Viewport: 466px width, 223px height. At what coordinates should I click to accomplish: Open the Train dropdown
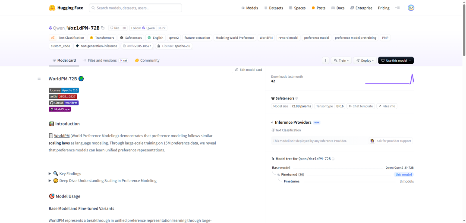341,60
